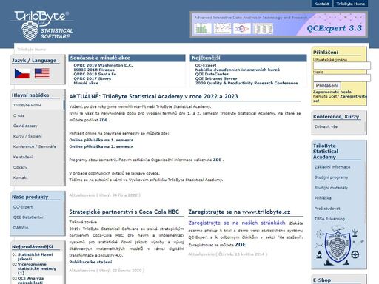The image size is (379, 284).
Task: Open QPRC 2019 Washington D.C. event
Action: pyautogui.click(x=103, y=65)
